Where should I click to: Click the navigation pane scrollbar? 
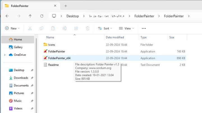36,76
